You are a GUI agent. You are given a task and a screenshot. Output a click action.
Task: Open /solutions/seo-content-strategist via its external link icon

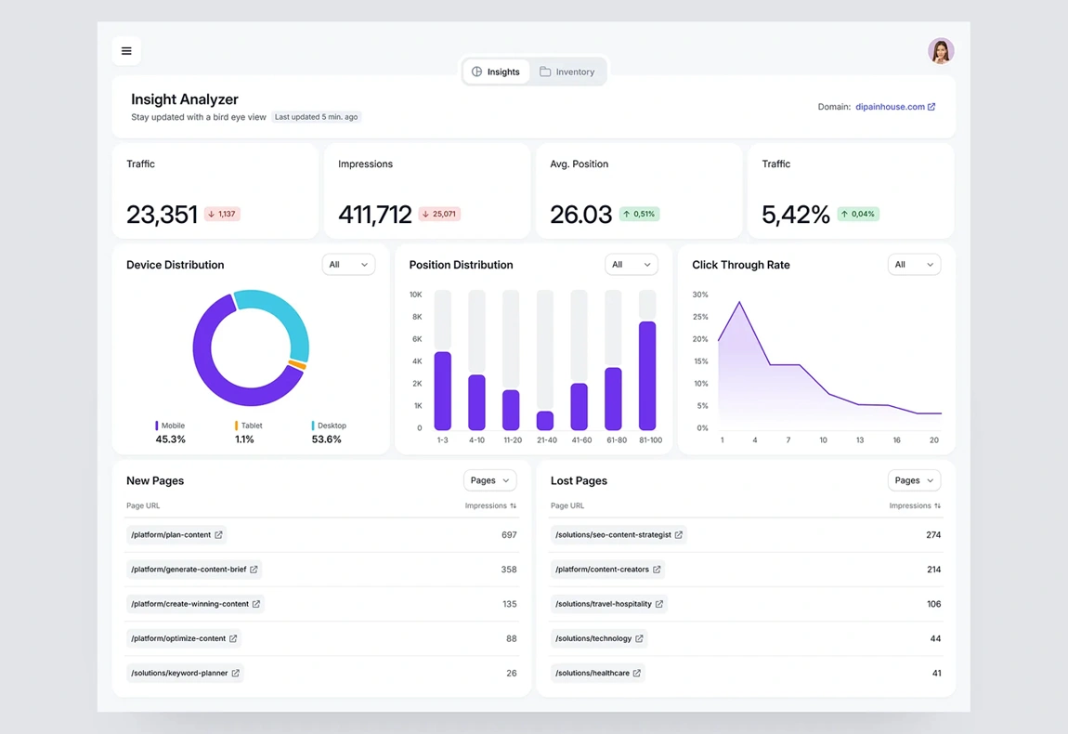click(679, 535)
